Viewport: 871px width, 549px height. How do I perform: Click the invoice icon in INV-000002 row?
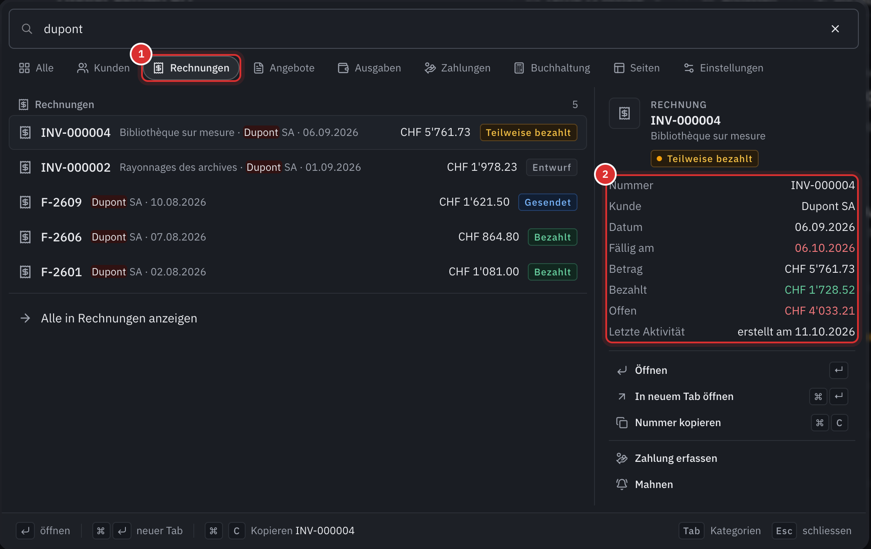point(25,167)
